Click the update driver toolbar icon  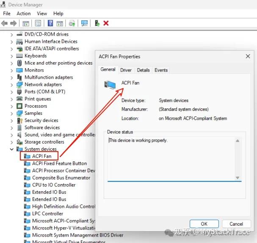coord(72,23)
